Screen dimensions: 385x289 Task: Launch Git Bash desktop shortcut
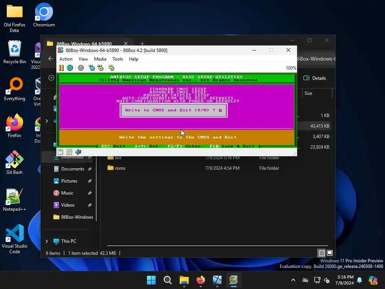15,163
